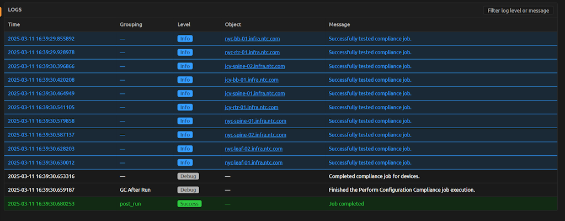Viewport: 565px width, 221px height.
Task: Open nyc-leaf-01.infra.ntc.com device link
Action: tap(253, 162)
